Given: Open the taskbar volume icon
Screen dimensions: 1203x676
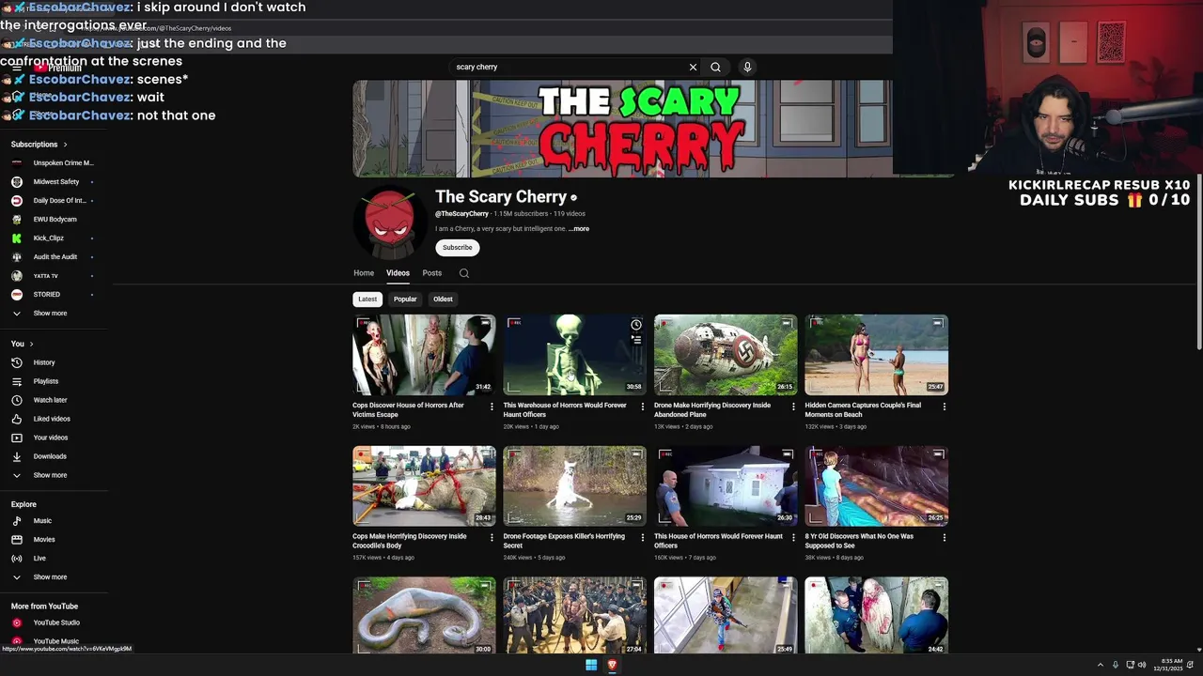Looking at the screenshot, I should pos(1142,665).
